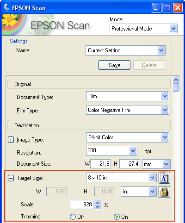The width and height of the screenshot is (185, 223).
Task: Increase scale with the up arrow
Action: click(x=98, y=203)
